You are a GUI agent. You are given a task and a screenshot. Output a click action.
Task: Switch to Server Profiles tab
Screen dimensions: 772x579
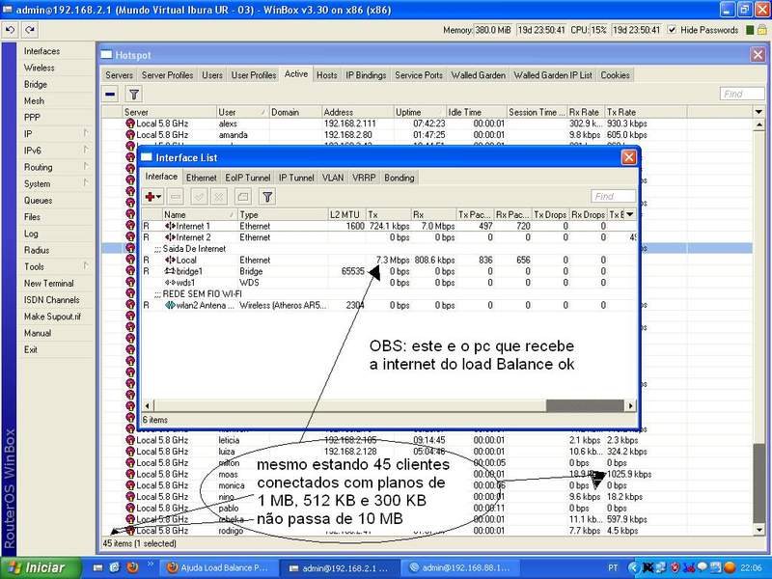[167, 75]
